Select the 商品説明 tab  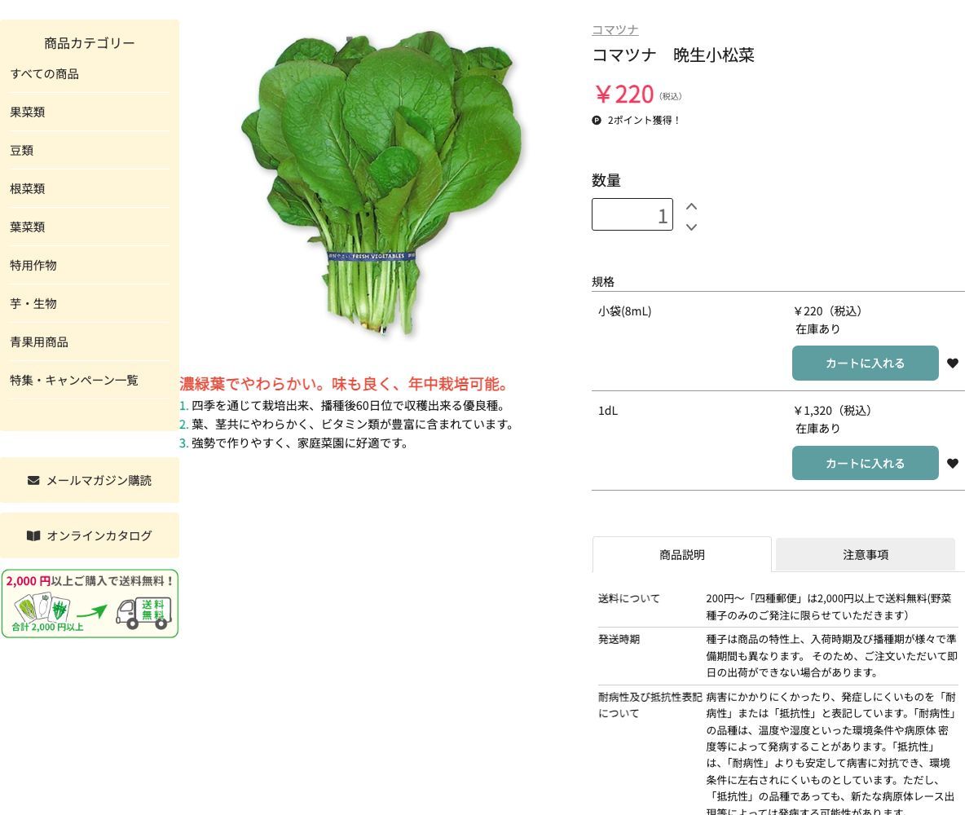681,554
